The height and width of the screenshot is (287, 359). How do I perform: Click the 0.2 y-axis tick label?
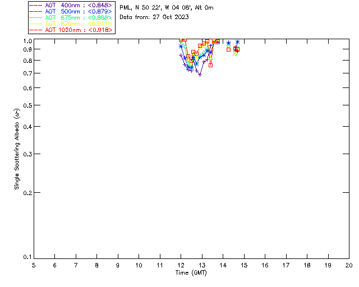click(x=27, y=193)
